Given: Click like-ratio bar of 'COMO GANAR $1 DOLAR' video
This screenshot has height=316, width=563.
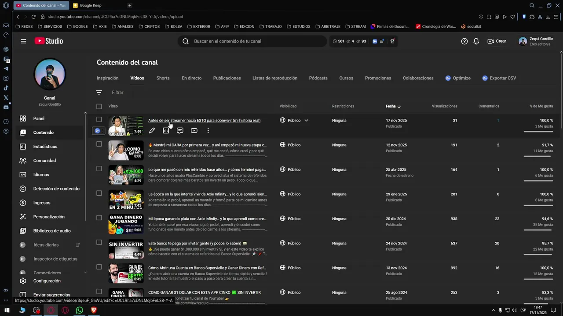Looking at the screenshot, I should click(538, 303).
